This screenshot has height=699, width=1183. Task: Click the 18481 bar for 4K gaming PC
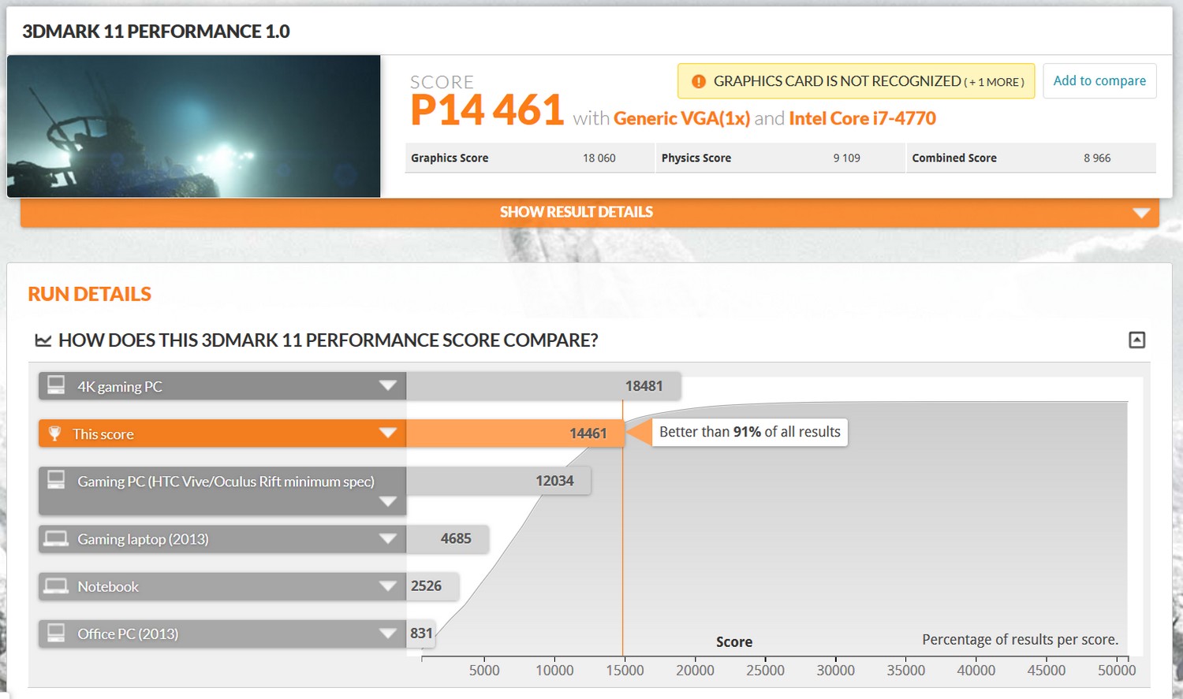543,386
